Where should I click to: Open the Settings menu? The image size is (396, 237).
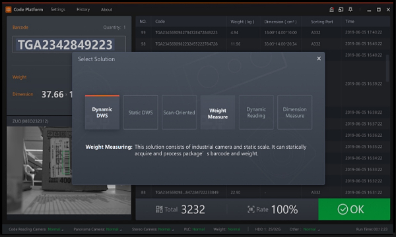click(x=58, y=10)
